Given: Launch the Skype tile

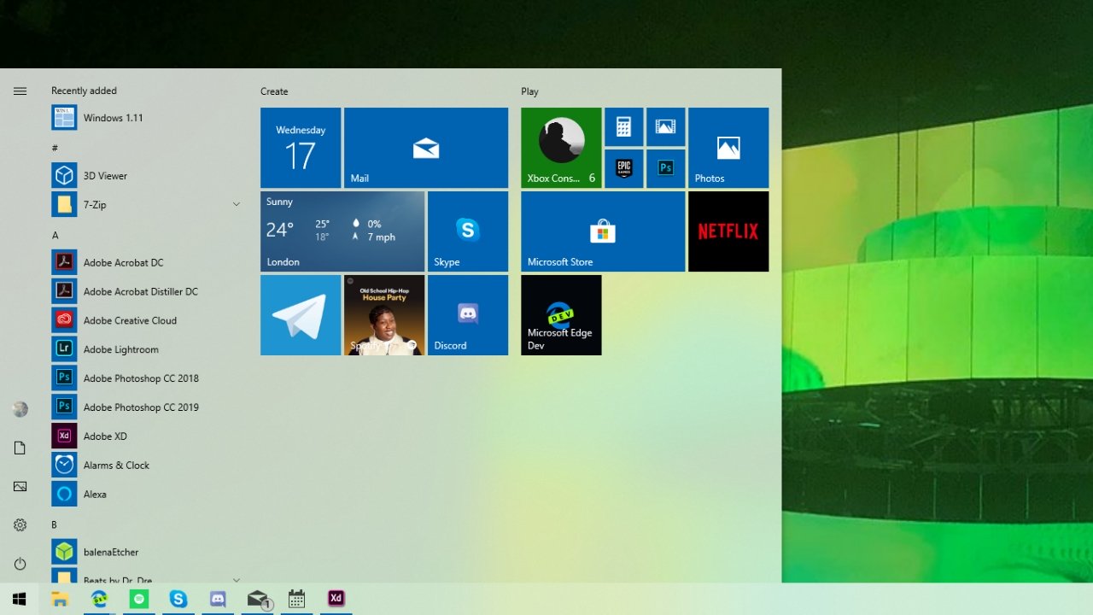Looking at the screenshot, I should point(468,231).
